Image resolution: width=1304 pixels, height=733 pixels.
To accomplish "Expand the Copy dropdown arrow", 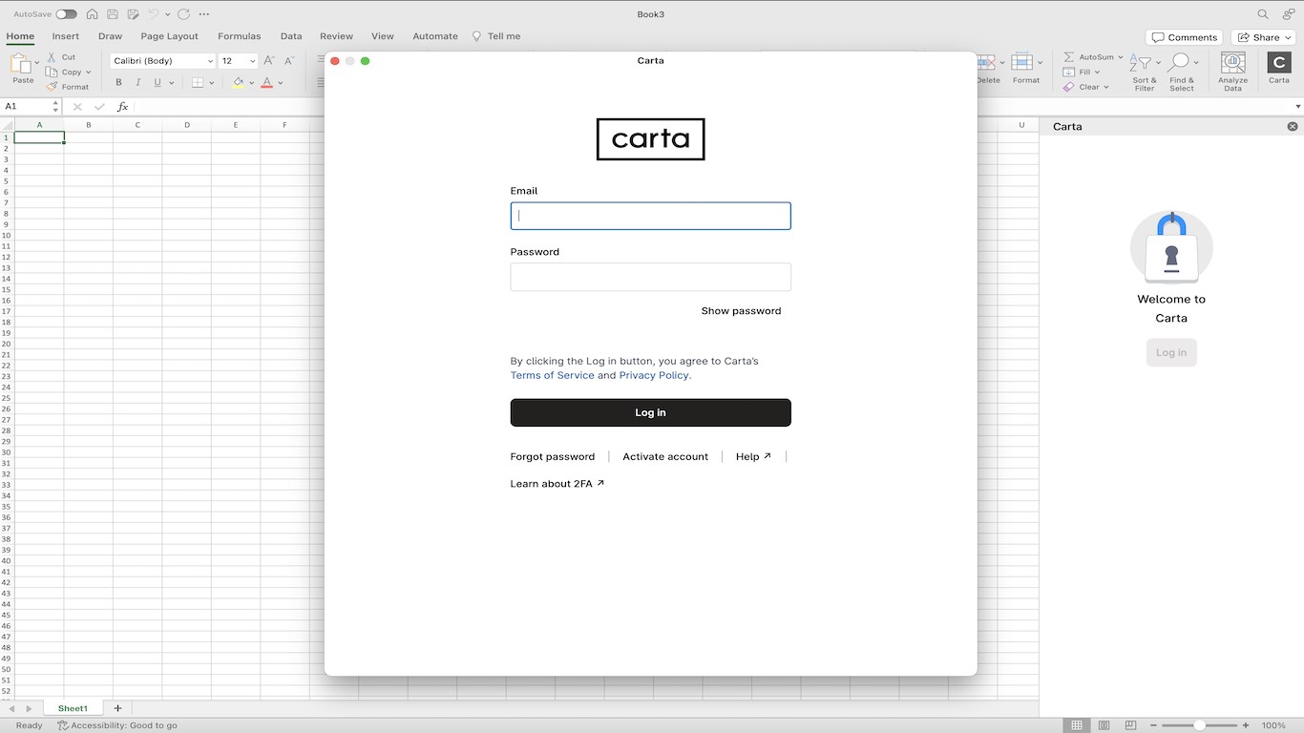I will pyautogui.click(x=89, y=73).
